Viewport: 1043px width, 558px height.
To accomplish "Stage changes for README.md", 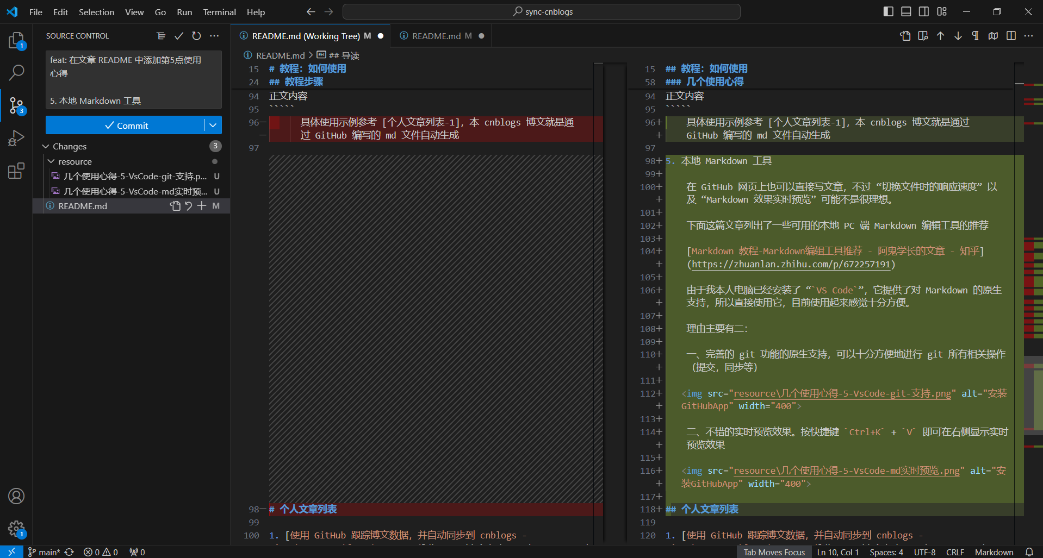I will (202, 206).
